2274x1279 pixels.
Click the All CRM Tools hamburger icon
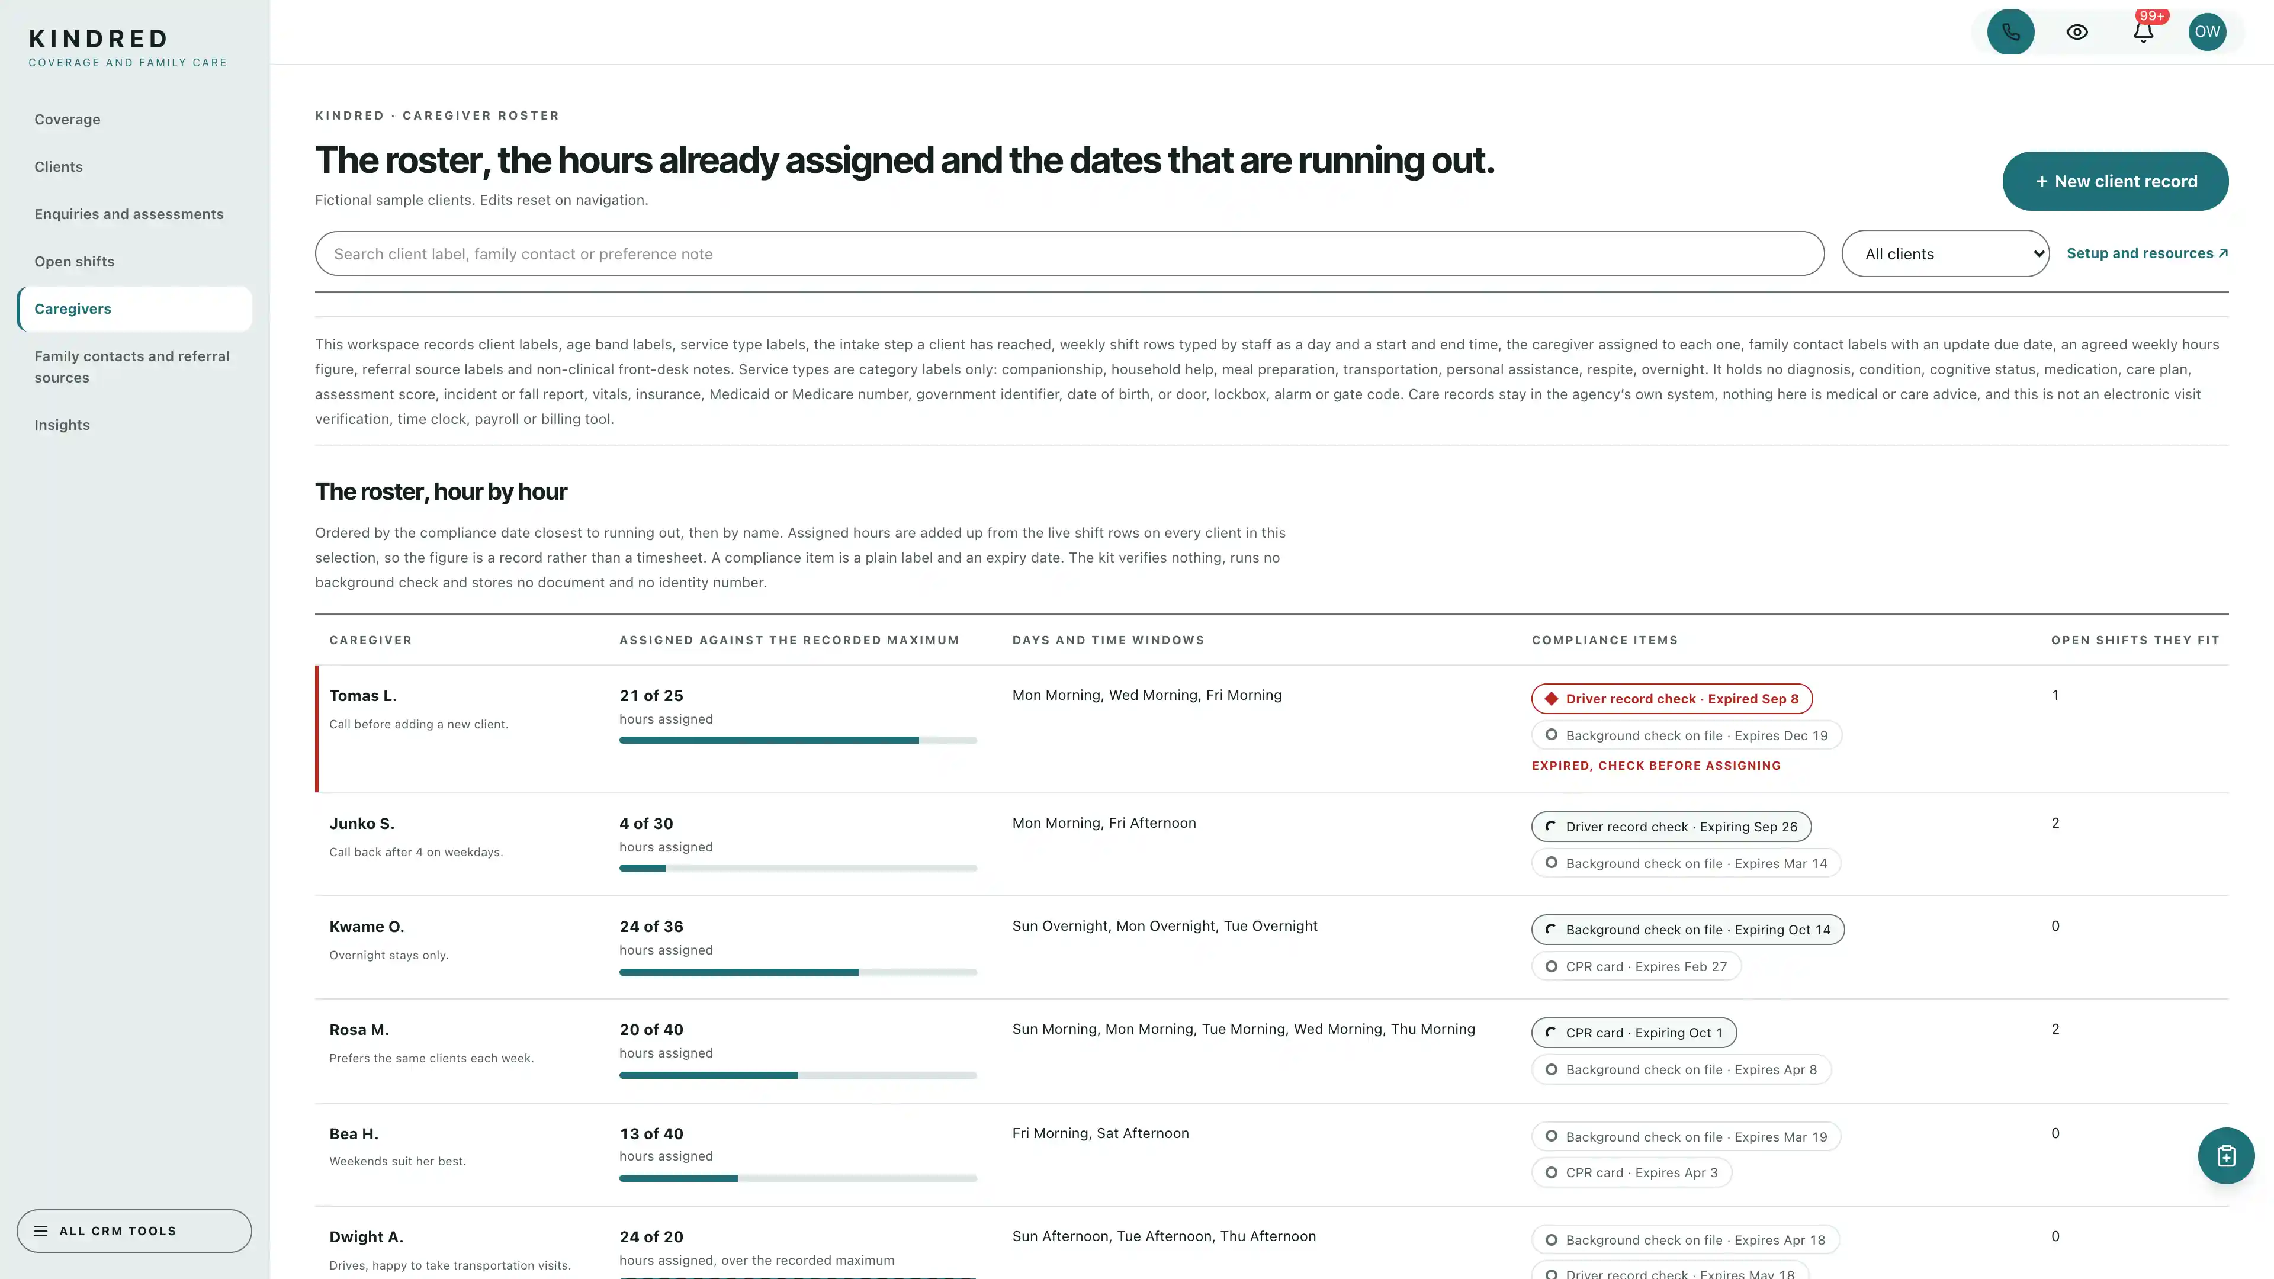click(x=41, y=1230)
